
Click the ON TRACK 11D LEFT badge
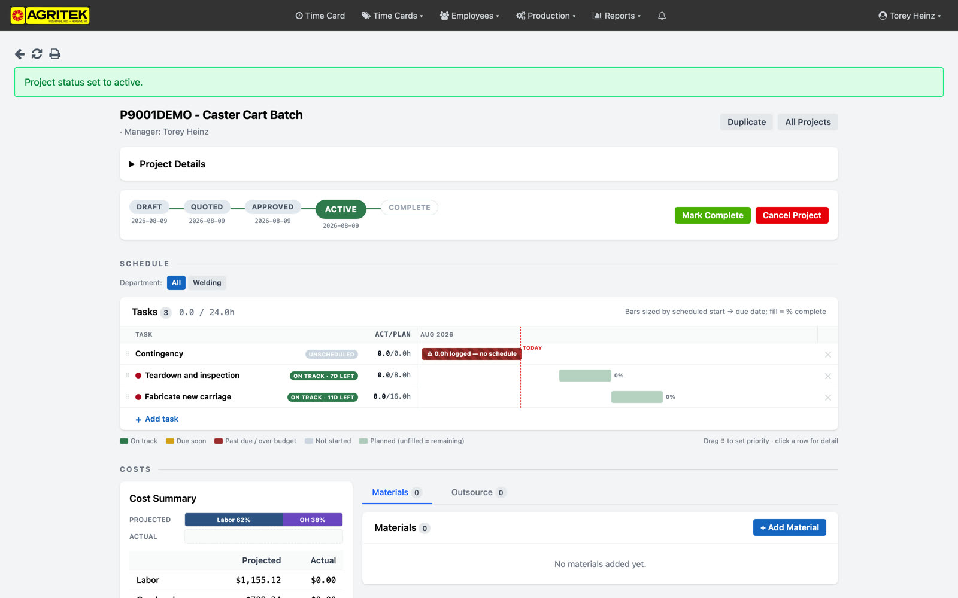click(323, 398)
